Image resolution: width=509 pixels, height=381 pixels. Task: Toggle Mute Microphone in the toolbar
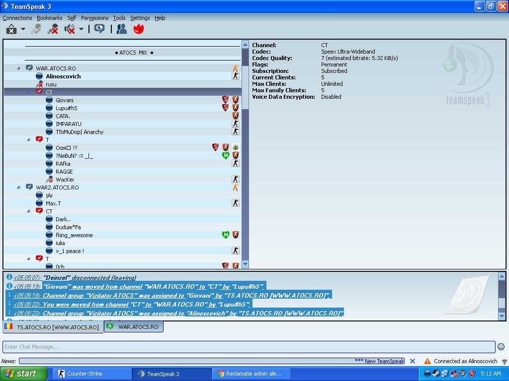click(53, 29)
